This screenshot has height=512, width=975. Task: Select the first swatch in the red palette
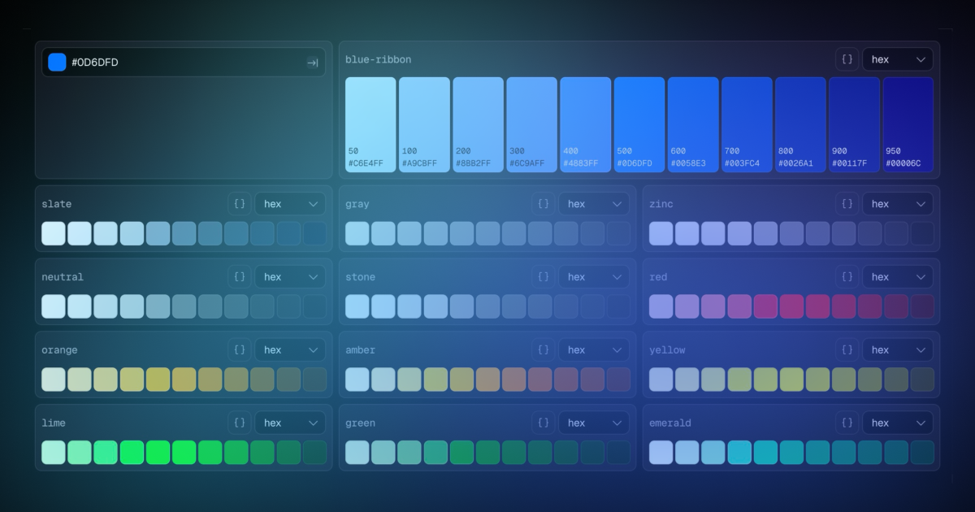(x=661, y=306)
